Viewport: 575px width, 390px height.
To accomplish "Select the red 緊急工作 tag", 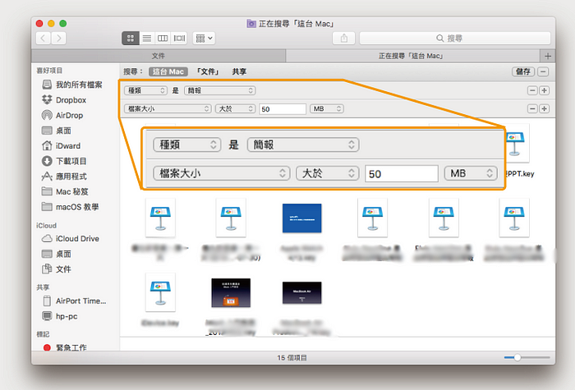I will point(65,347).
